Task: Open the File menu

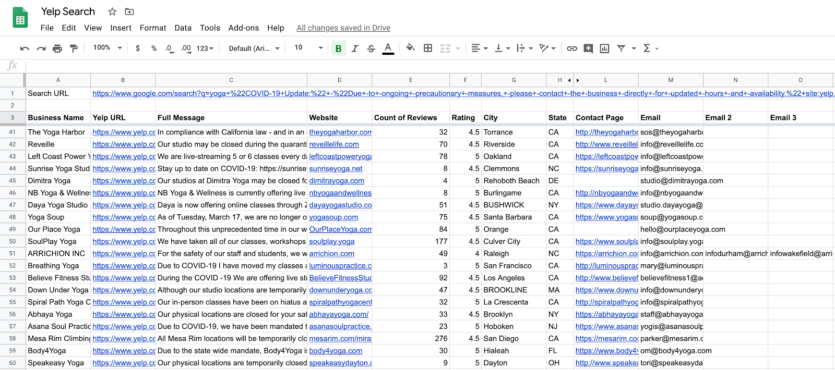Action: 47,28
